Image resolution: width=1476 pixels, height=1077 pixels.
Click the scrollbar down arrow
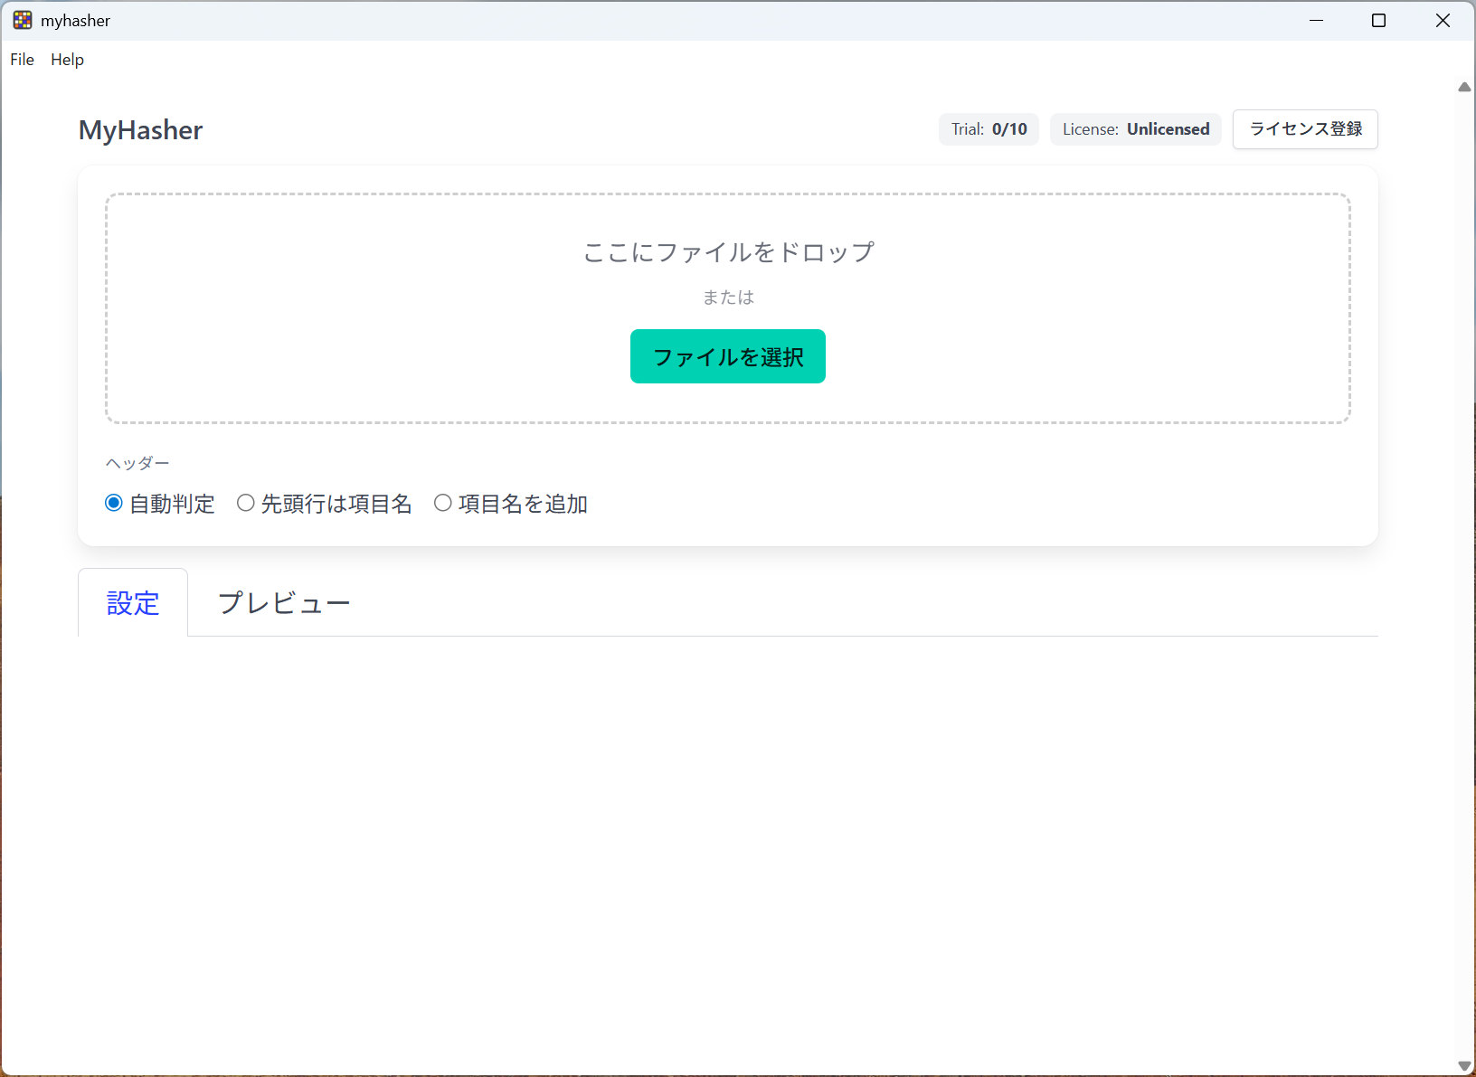pyautogui.click(x=1465, y=1066)
